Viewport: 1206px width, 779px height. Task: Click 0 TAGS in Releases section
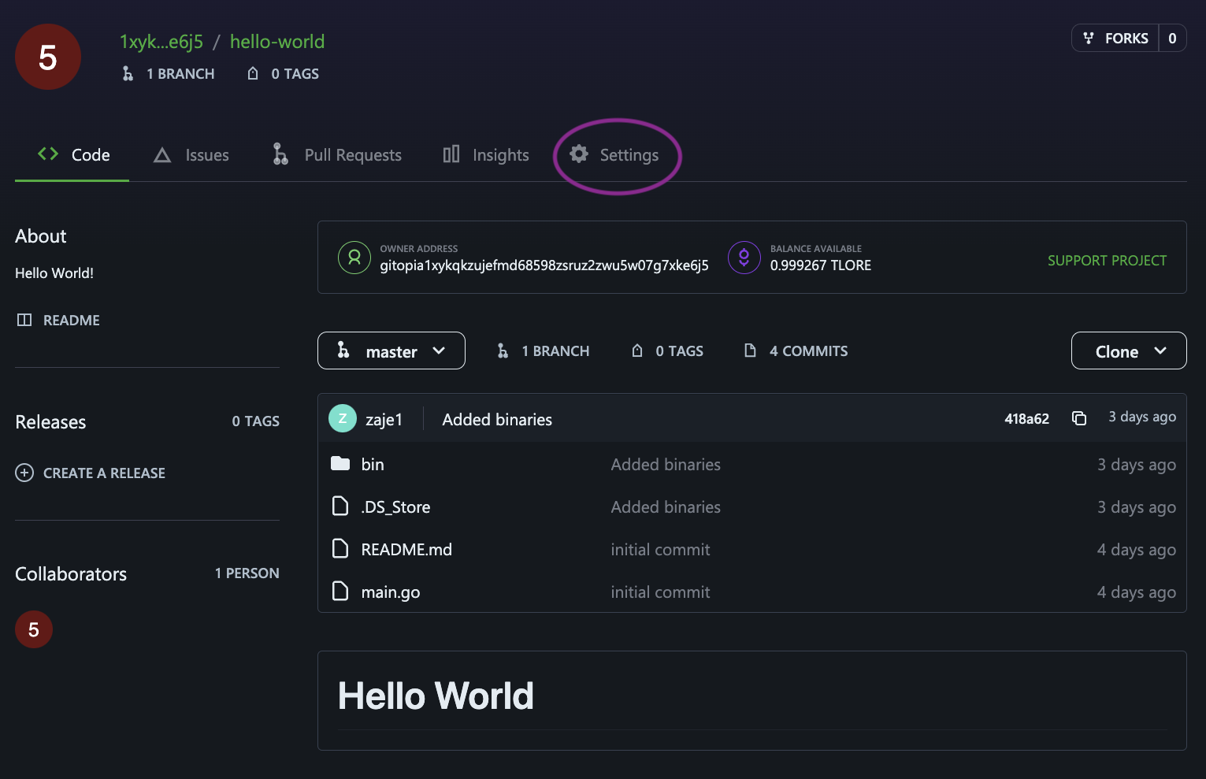(255, 421)
